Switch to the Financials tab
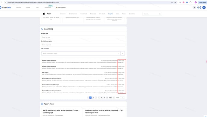The width and height of the screenshot is (207, 117). point(93,14)
